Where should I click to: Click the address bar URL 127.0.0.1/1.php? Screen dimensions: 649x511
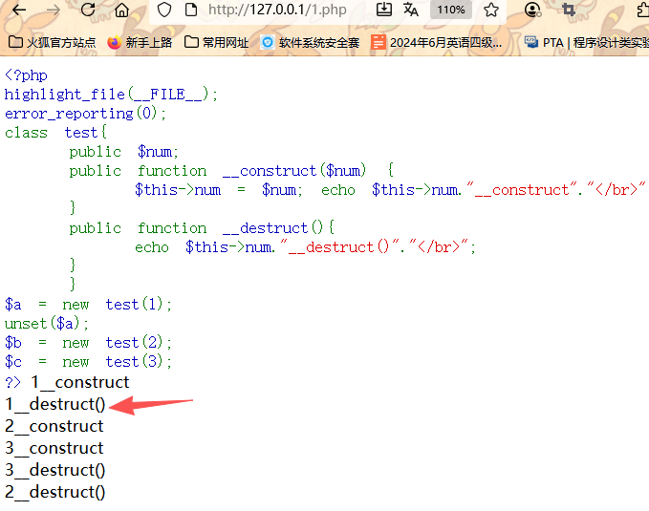(277, 11)
